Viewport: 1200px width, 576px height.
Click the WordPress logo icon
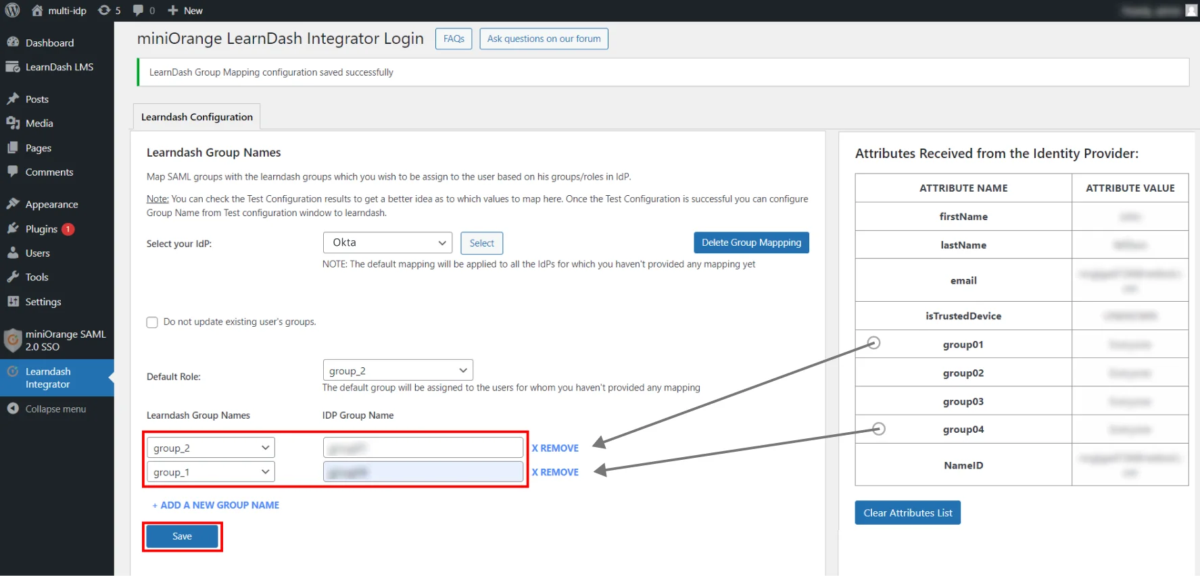pos(12,10)
